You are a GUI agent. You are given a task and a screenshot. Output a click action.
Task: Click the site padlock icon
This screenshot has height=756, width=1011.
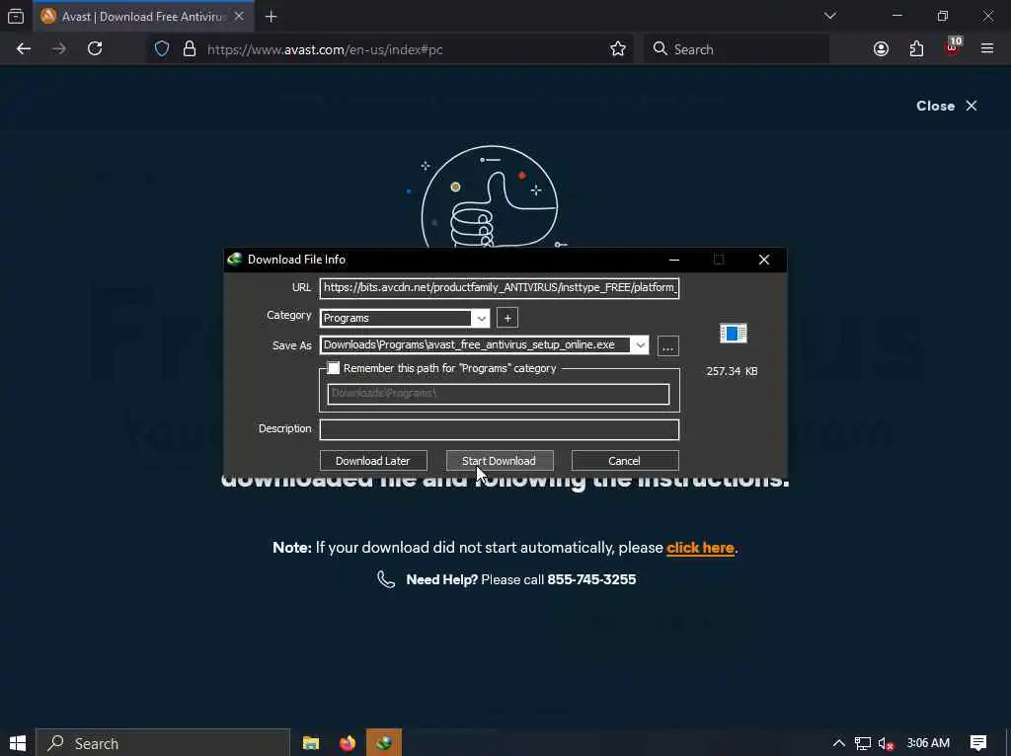click(x=189, y=49)
